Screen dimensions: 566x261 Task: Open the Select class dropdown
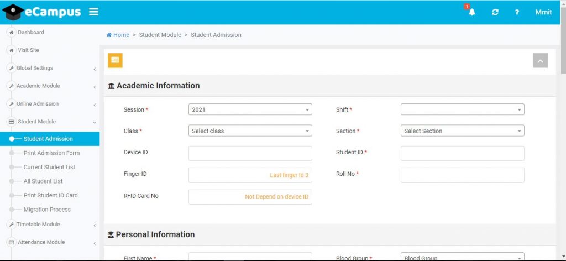click(250, 130)
